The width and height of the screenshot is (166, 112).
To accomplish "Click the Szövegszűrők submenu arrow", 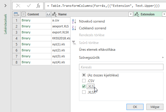I will coord(163,58).
